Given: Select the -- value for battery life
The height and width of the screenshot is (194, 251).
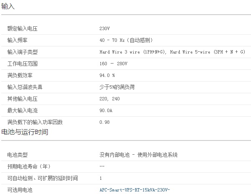Looking at the screenshot, I should point(102,166).
